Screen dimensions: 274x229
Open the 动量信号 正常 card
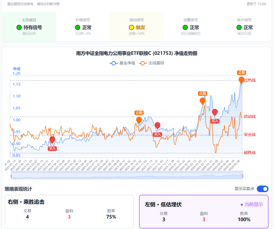click(x=190, y=27)
